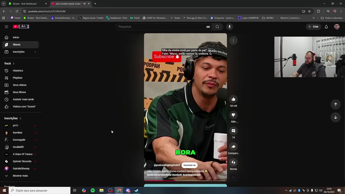Expand Mostrar mais subscriptions
The image size is (345, 194).
pyautogui.click(x=20, y=176)
